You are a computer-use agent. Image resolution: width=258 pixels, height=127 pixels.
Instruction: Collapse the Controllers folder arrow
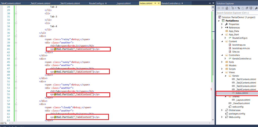coord(222,55)
